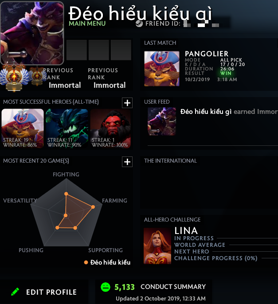Expand the Most Successful Heroes plus button
Image resolution: width=278 pixels, height=304 pixels.
tap(127, 103)
